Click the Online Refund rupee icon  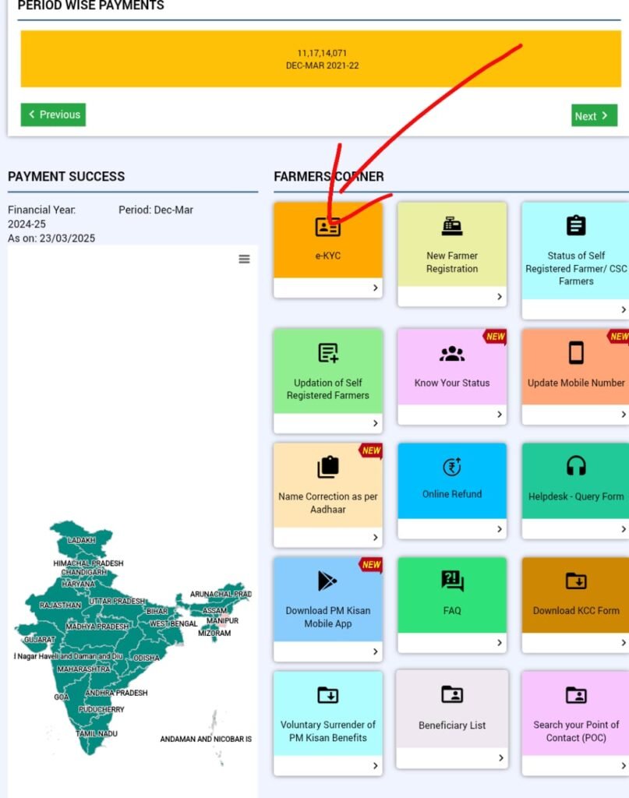coord(452,466)
